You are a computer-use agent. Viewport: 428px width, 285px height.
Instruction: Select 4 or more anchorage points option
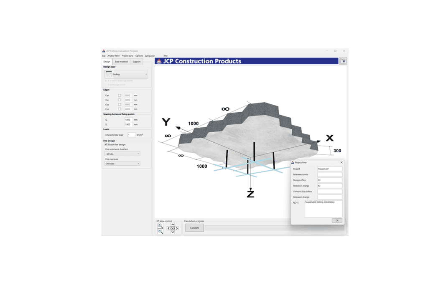pyautogui.click(x=106, y=81)
